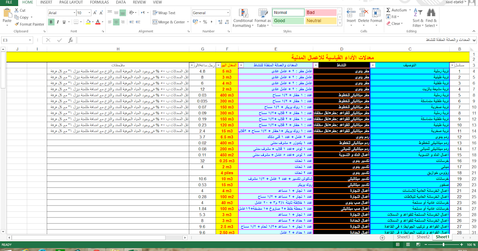This screenshot has height=251, width=478.
Task: Switch to the REVIEW tab
Action: pos(139,2)
